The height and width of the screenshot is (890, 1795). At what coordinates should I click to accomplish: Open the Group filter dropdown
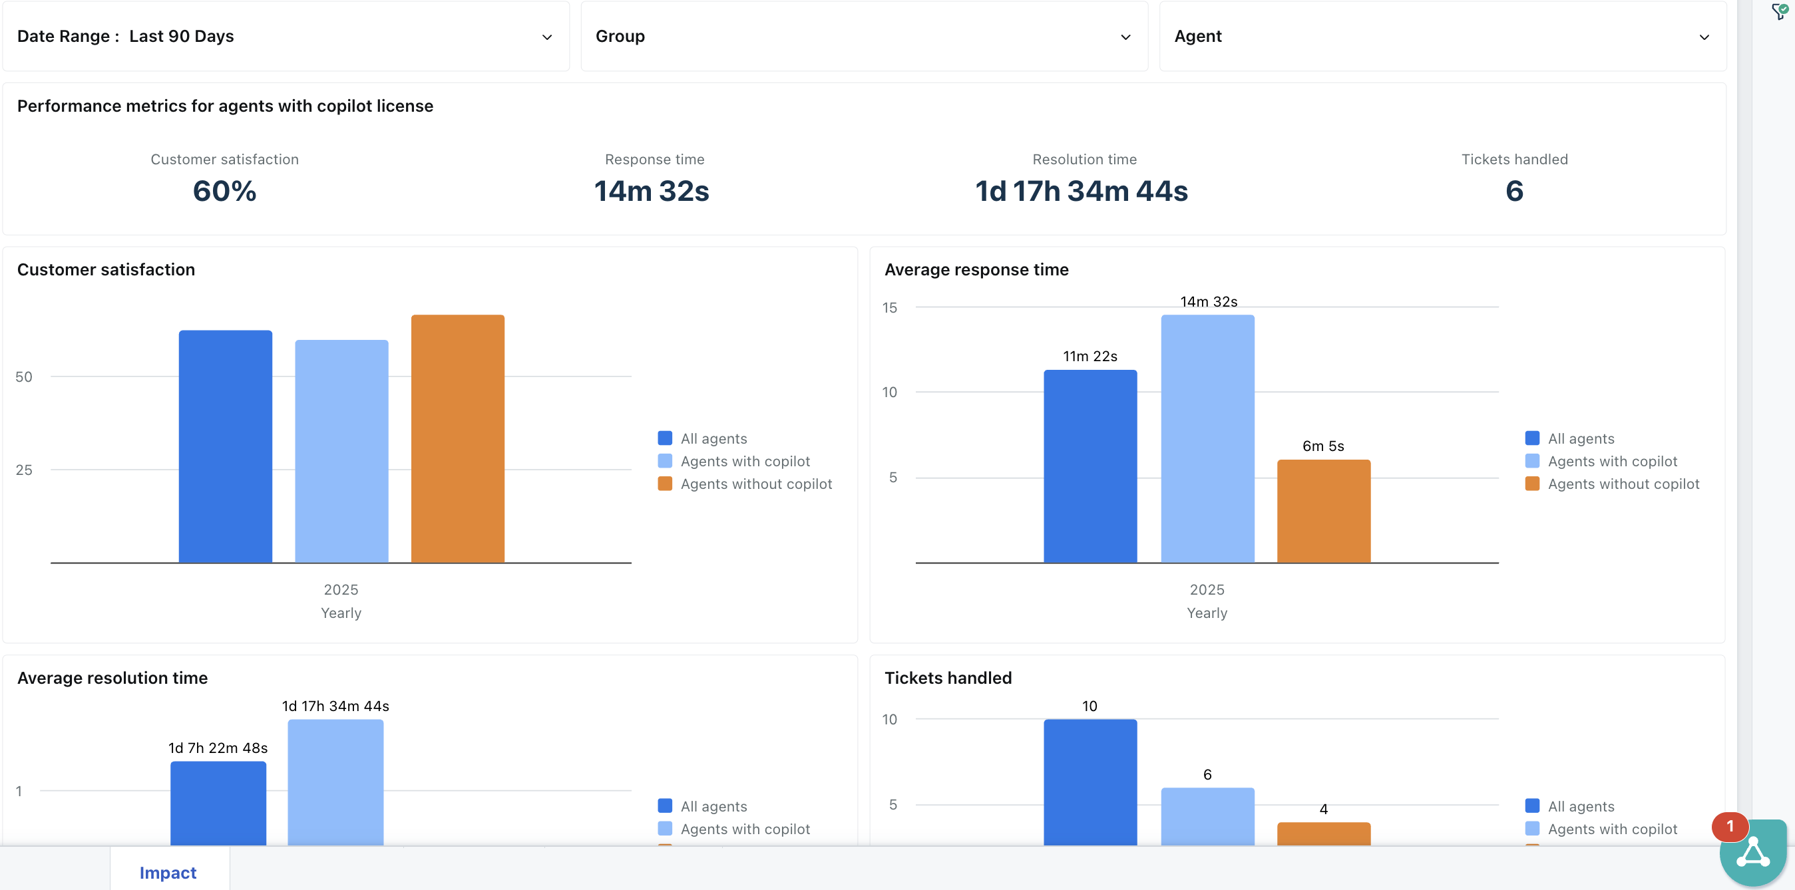pyautogui.click(x=863, y=36)
